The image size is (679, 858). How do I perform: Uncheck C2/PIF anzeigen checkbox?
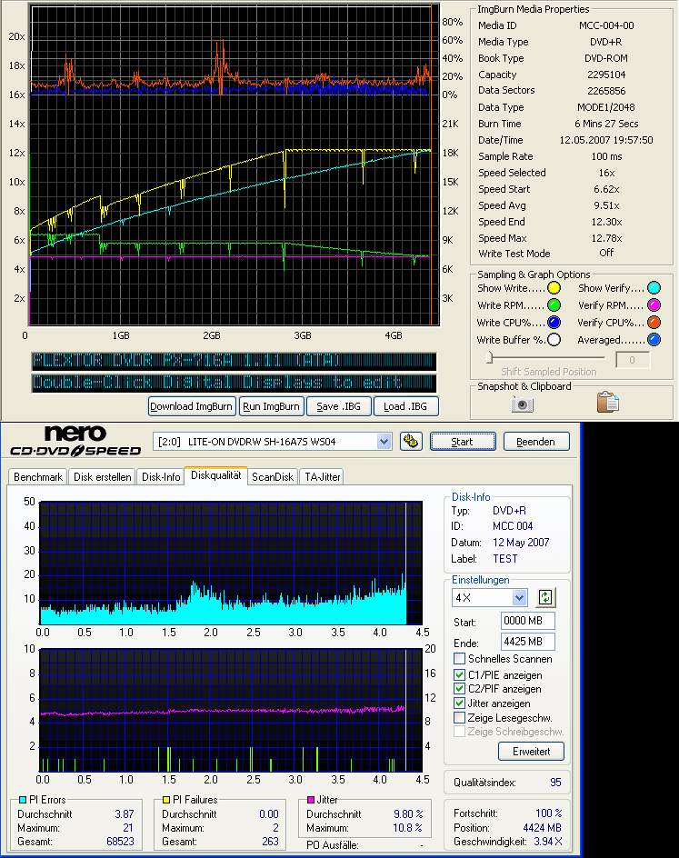(x=460, y=688)
